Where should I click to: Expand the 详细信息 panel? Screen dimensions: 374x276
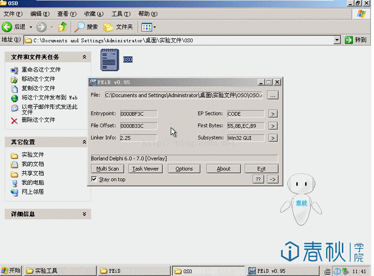point(85,214)
